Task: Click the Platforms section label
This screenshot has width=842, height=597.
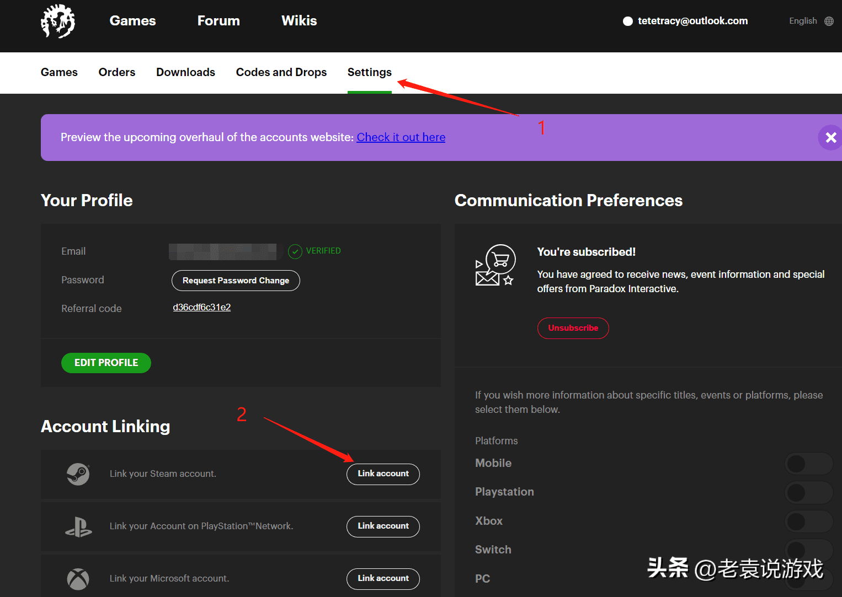Action: pos(497,441)
